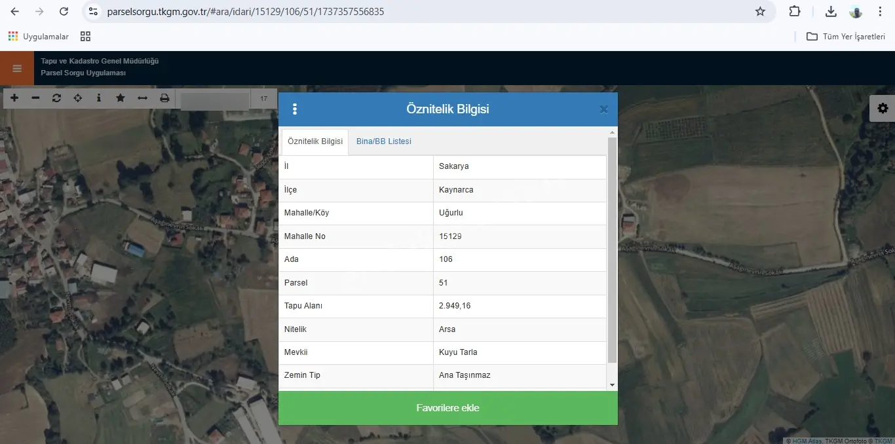Zoom in with the plus tool
The image size is (895, 444).
pos(14,98)
